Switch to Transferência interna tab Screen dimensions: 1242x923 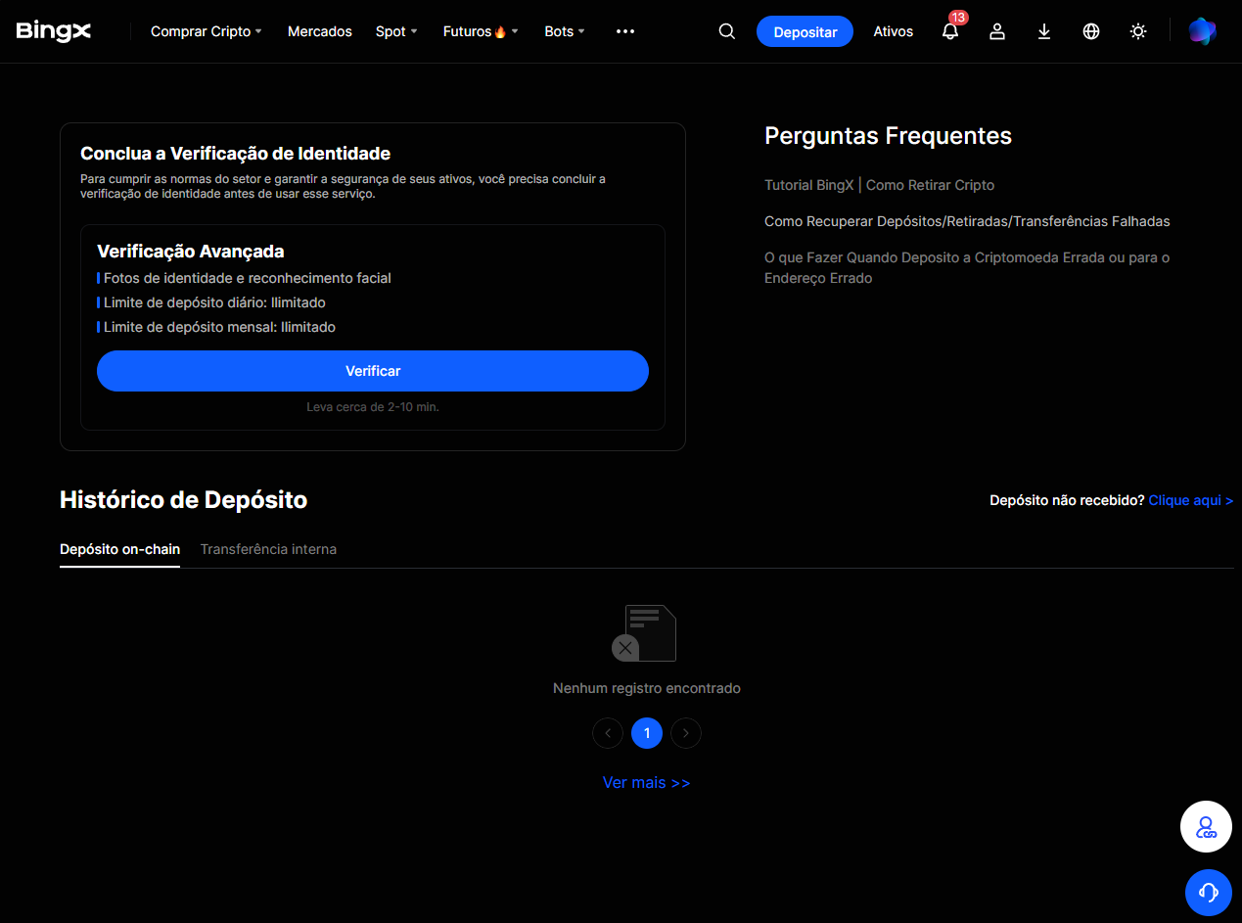[268, 549]
